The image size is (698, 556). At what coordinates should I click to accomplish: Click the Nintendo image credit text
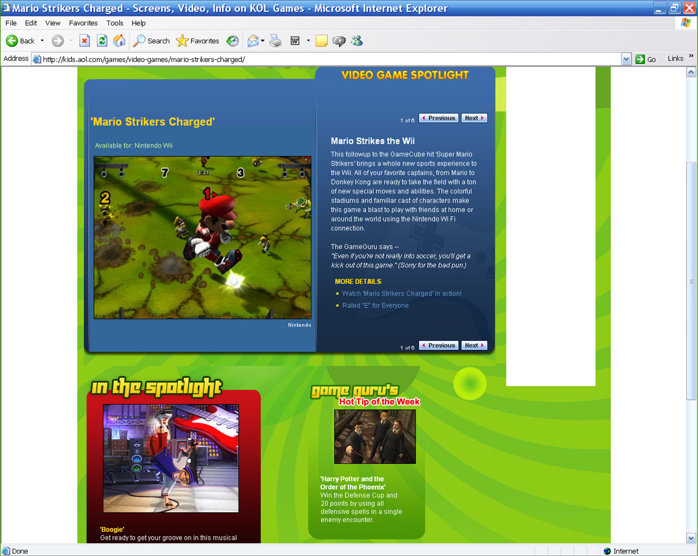pyautogui.click(x=299, y=325)
